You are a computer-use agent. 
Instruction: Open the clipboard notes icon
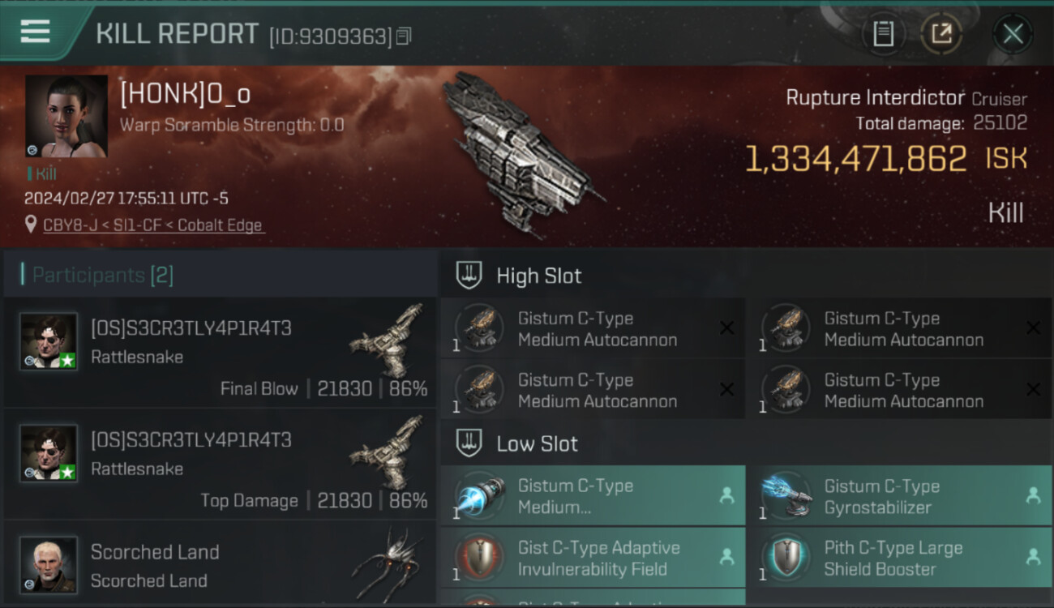tap(883, 34)
